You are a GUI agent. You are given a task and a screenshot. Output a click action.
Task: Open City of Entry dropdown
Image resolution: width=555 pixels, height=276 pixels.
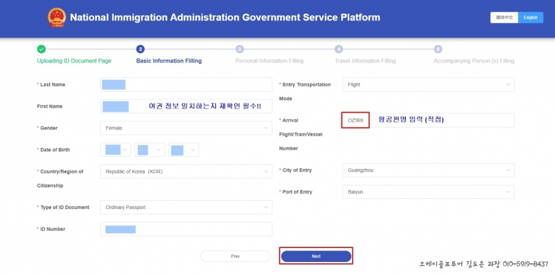click(428, 171)
